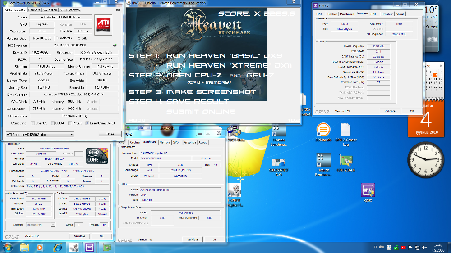Click OK in the CPU-Z mainboard window
Screen dimensions: 451x253
[x=215, y=239]
